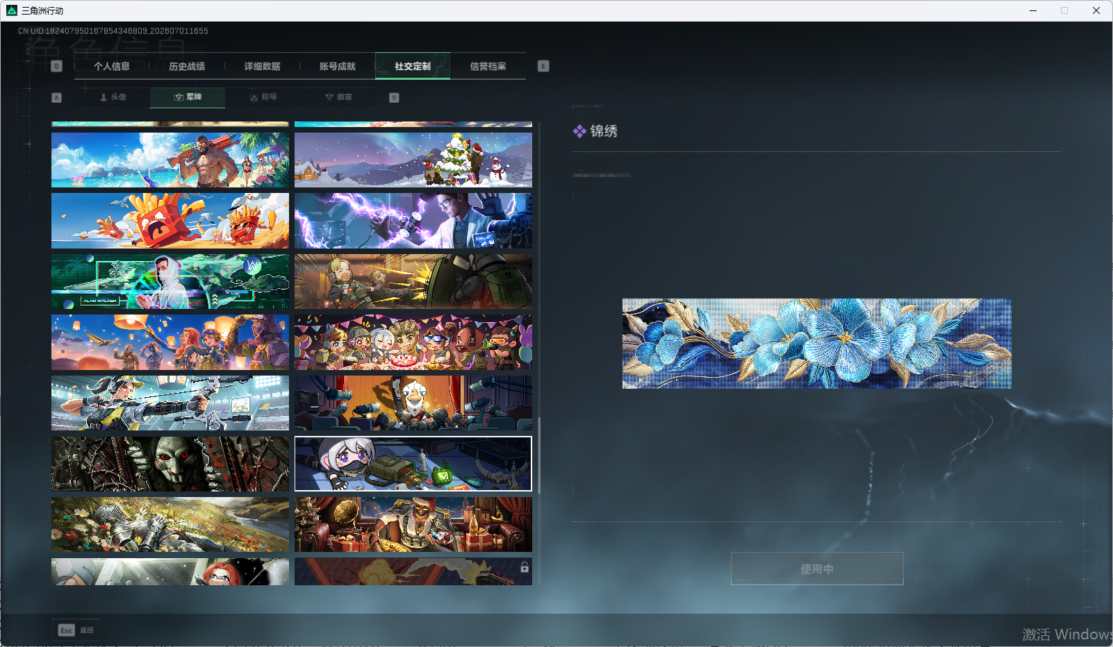This screenshot has height=647, width=1113.
Task: Open the 徽章 sub-tab
Action: pyautogui.click(x=338, y=97)
